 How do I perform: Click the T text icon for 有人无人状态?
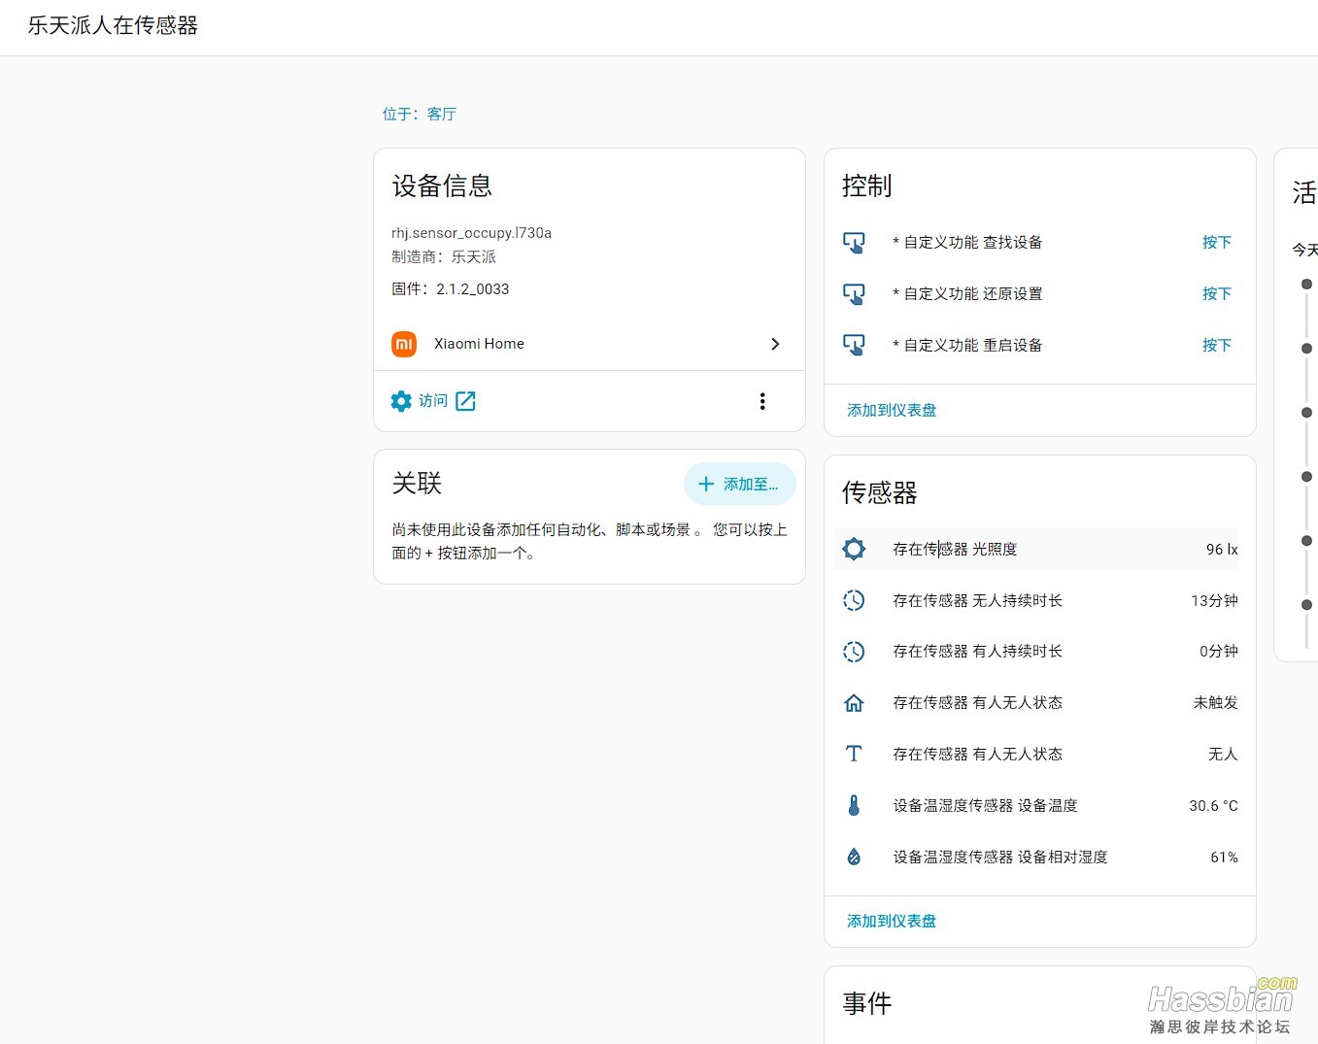click(854, 754)
